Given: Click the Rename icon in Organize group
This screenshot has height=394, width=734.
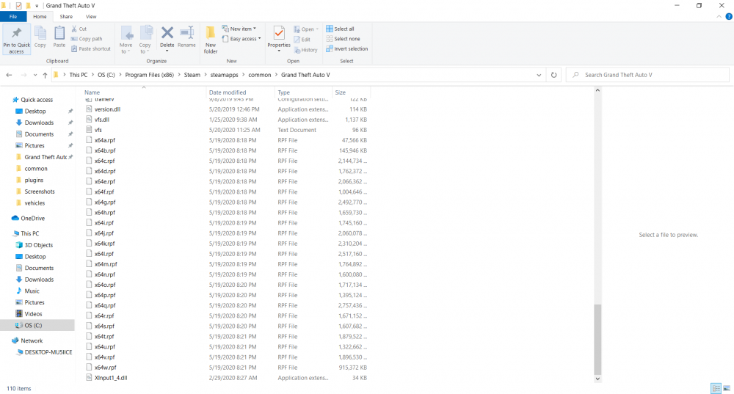Looking at the screenshot, I should click(186, 35).
